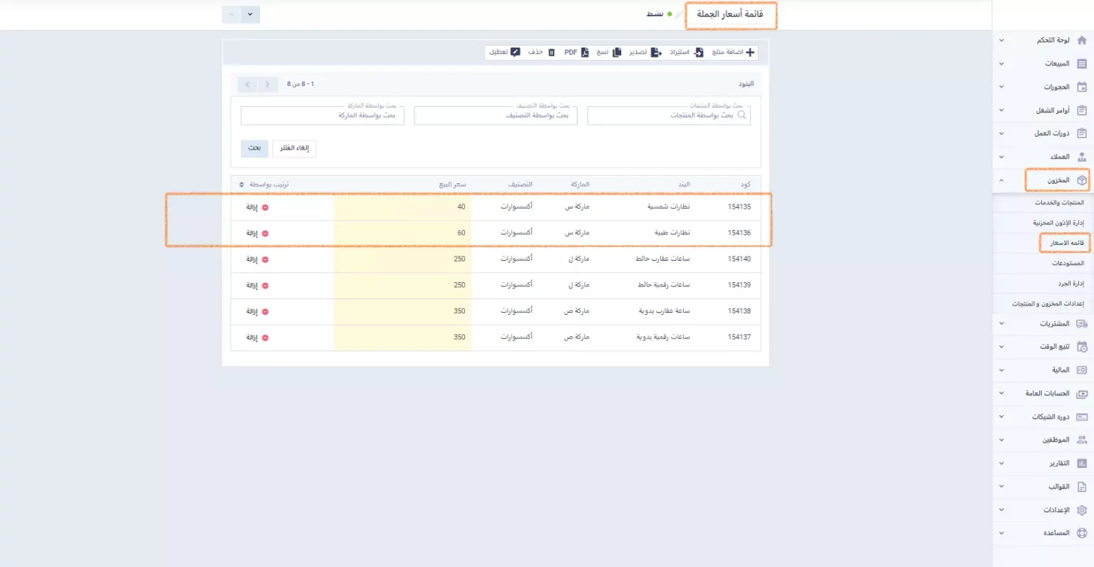Click the إلغاء الفلتر button
Image resolution: width=1094 pixels, height=567 pixels.
(x=294, y=148)
